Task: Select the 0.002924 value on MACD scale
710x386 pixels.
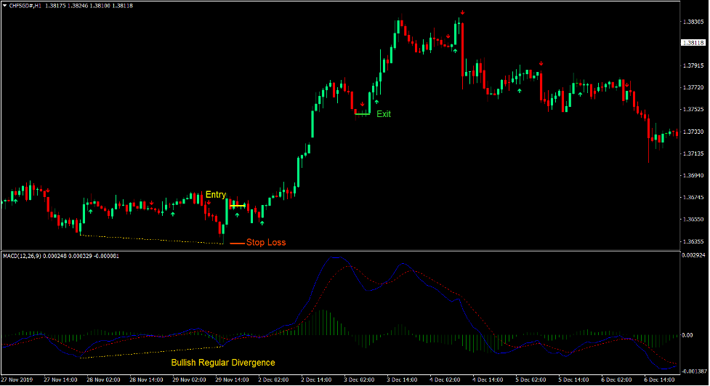Action: [694, 256]
